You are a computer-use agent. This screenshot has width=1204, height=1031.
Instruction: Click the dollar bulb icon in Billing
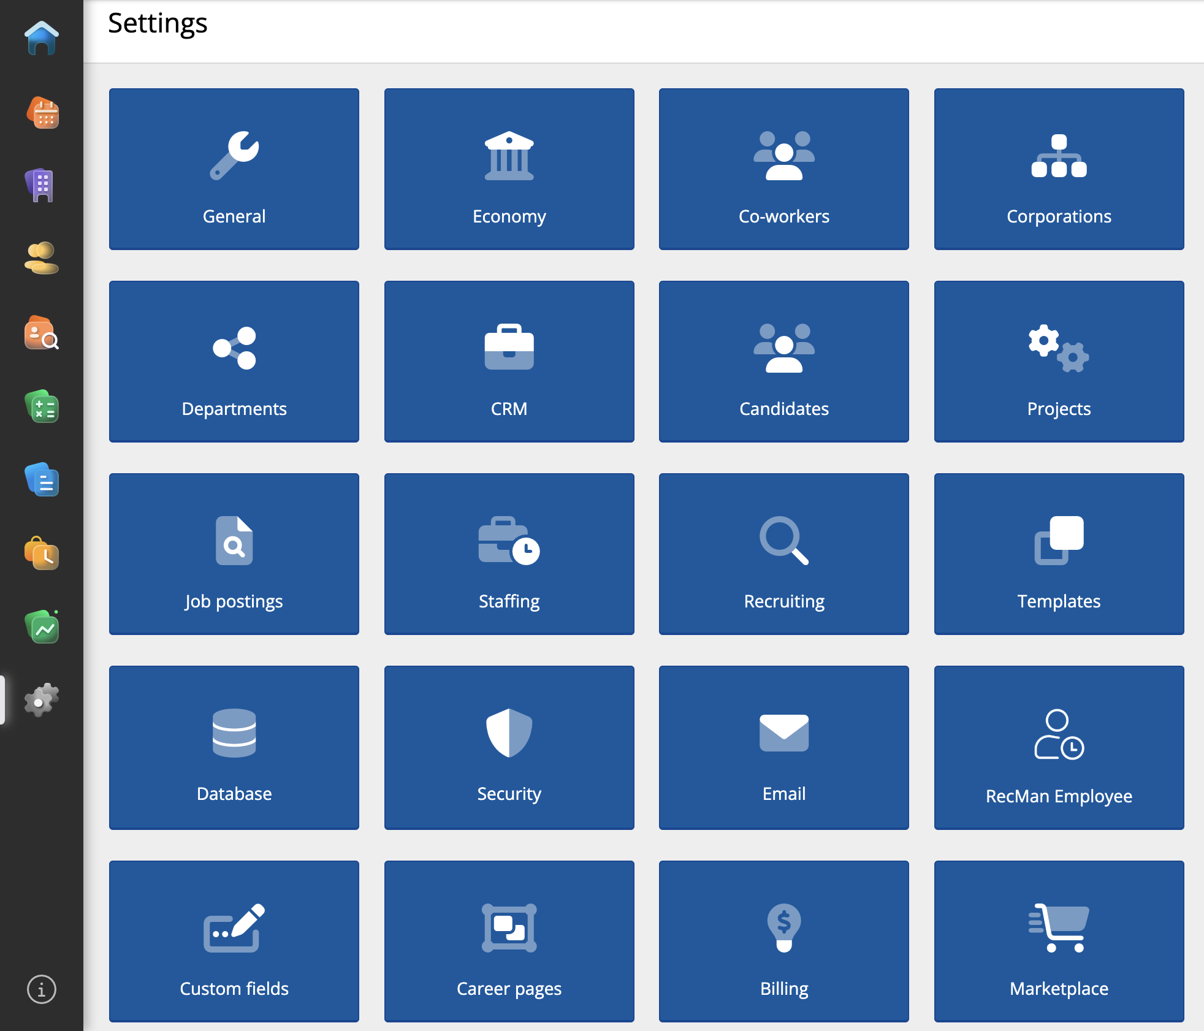click(x=784, y=928)
